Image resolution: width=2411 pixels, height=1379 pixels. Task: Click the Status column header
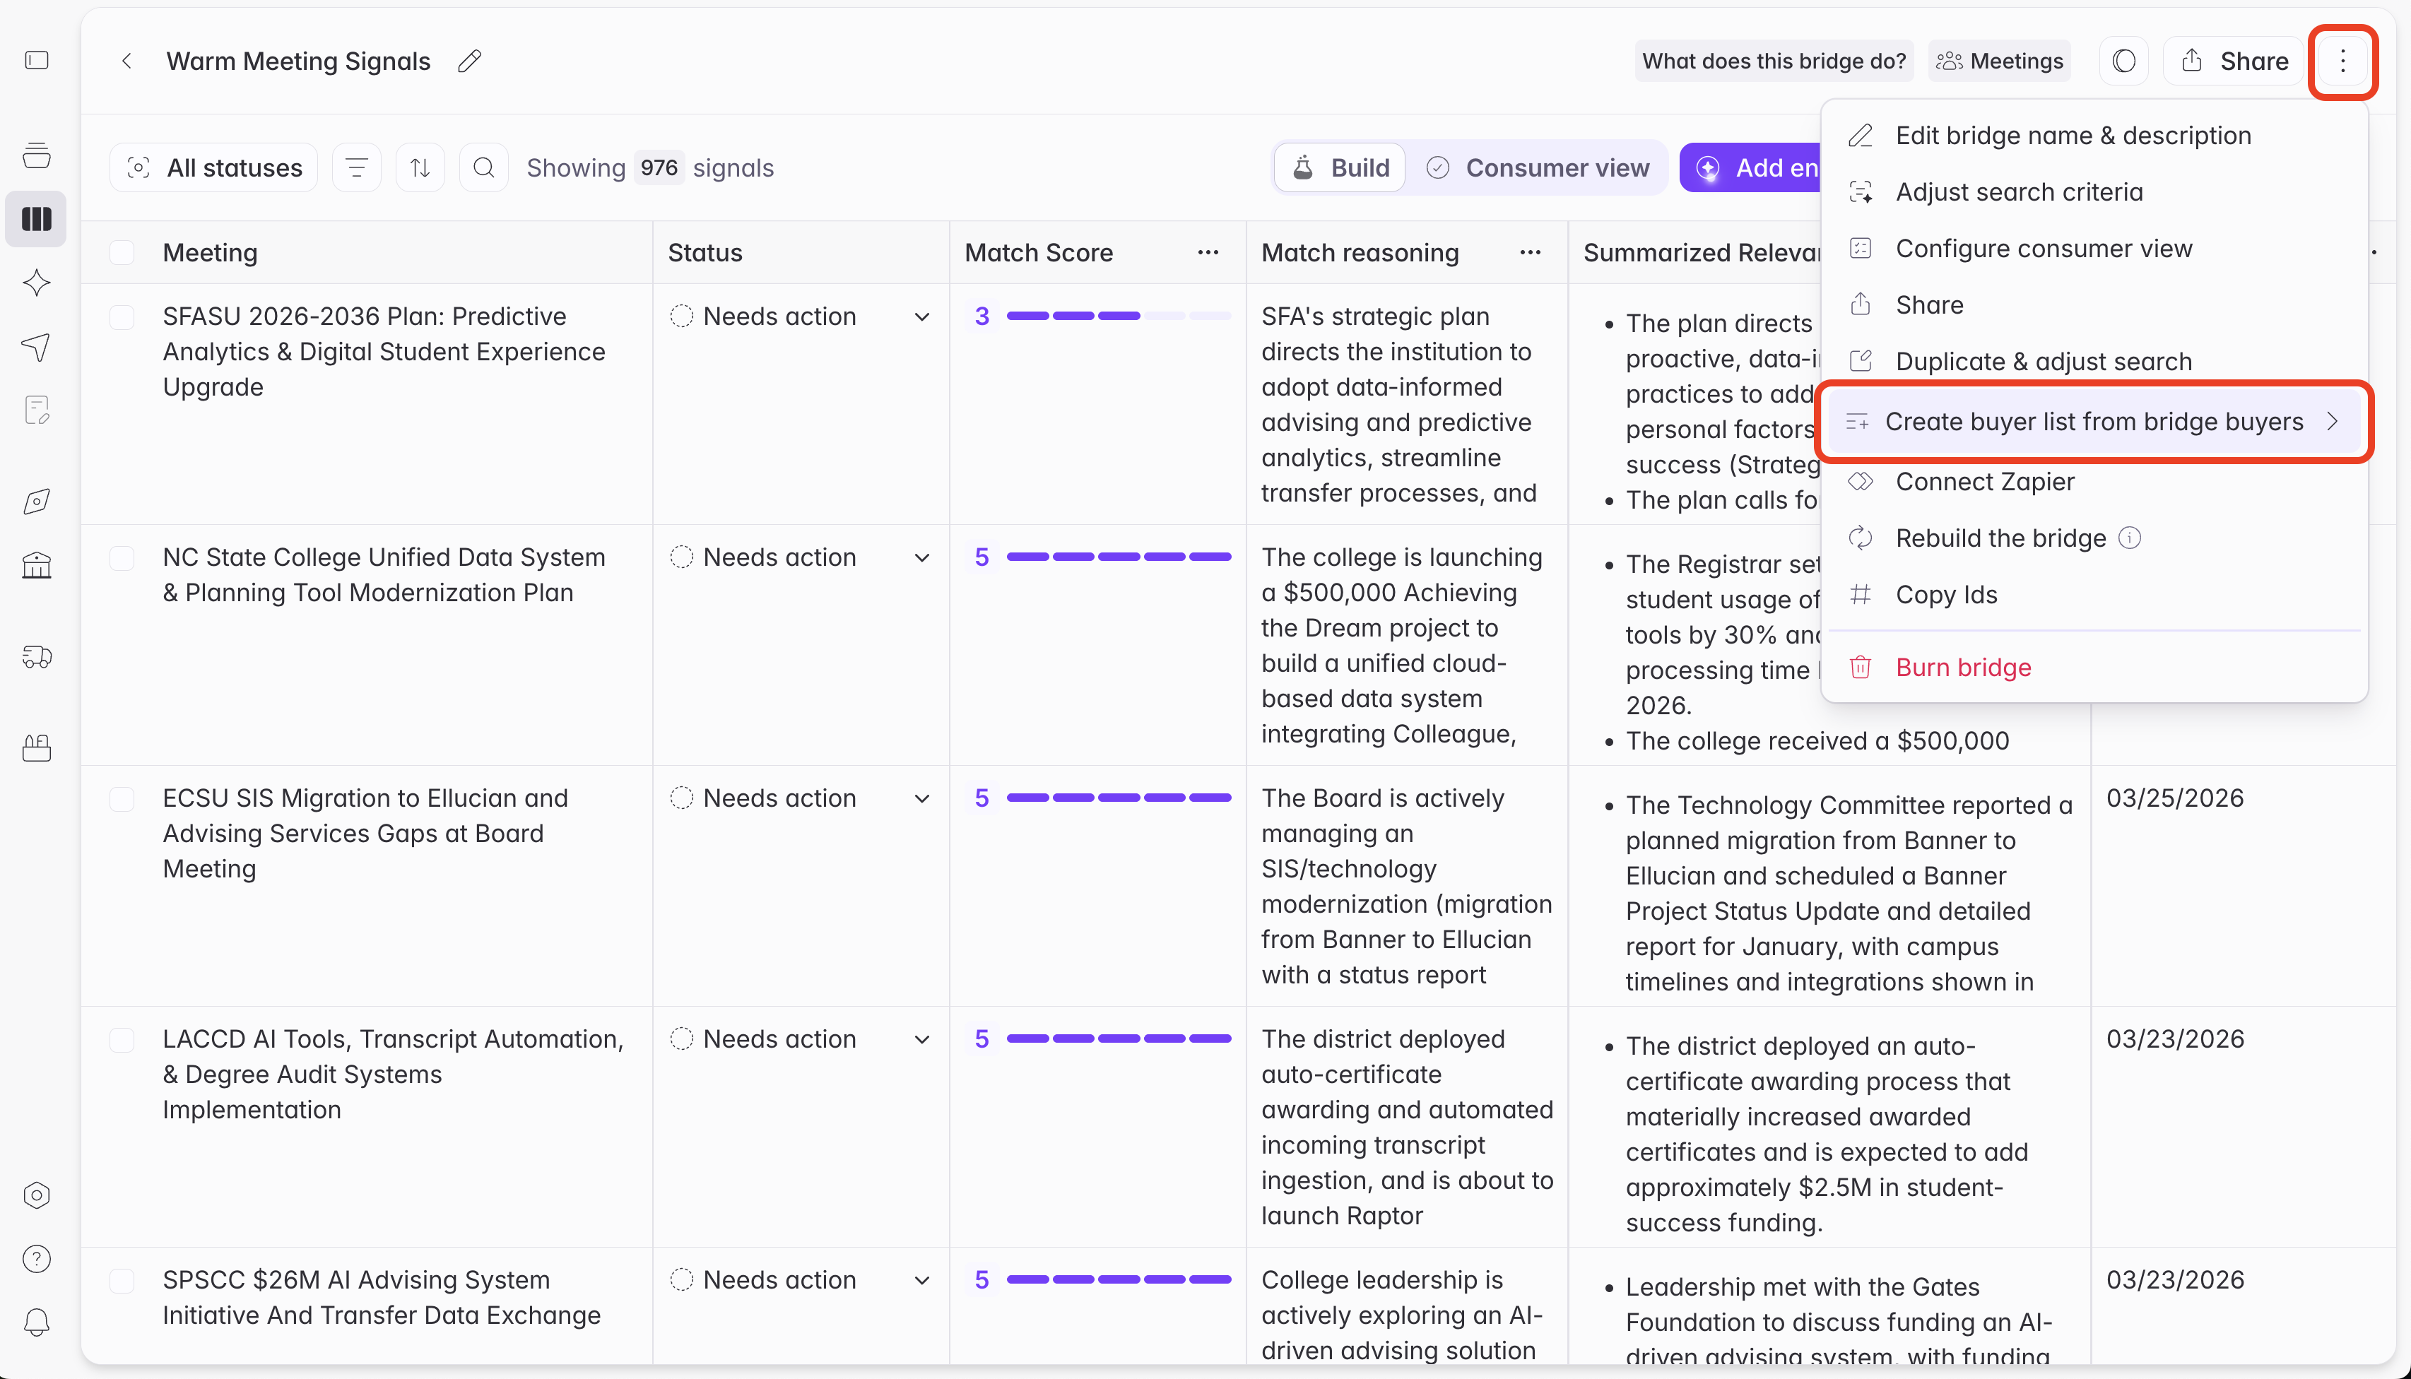point(705,252)
